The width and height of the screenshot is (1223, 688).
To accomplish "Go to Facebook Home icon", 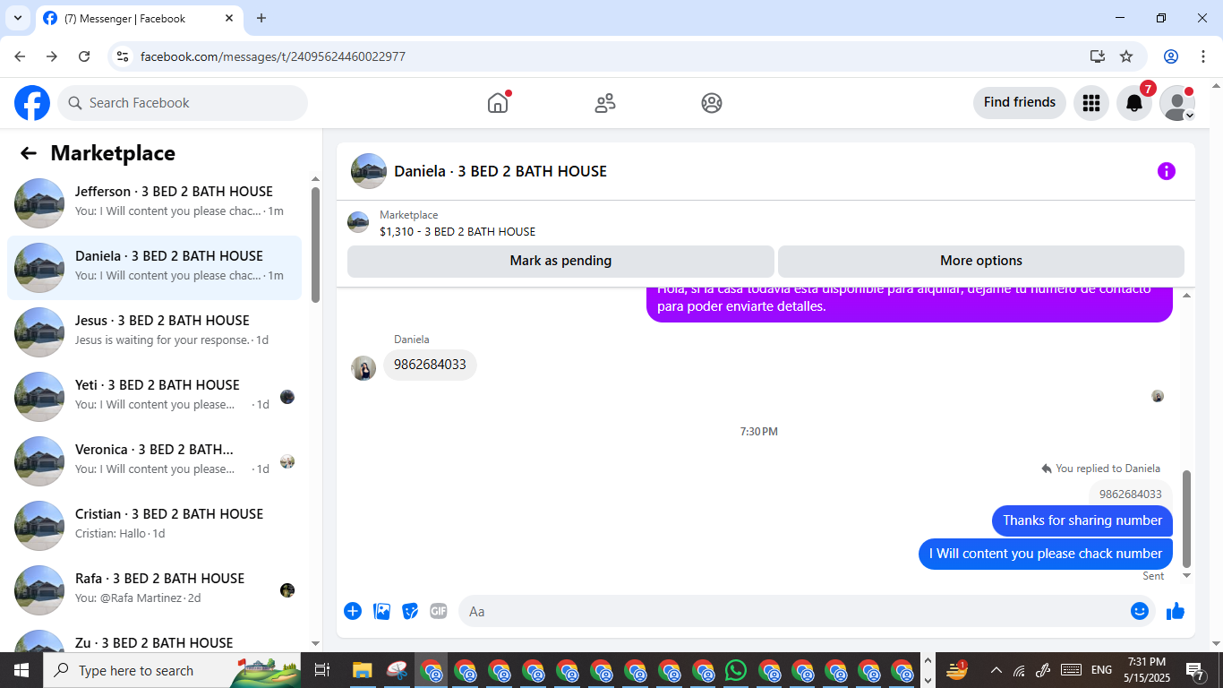I will tap(498, 103).
